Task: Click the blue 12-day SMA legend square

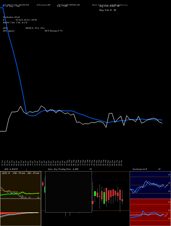Action: pos(4,5)
